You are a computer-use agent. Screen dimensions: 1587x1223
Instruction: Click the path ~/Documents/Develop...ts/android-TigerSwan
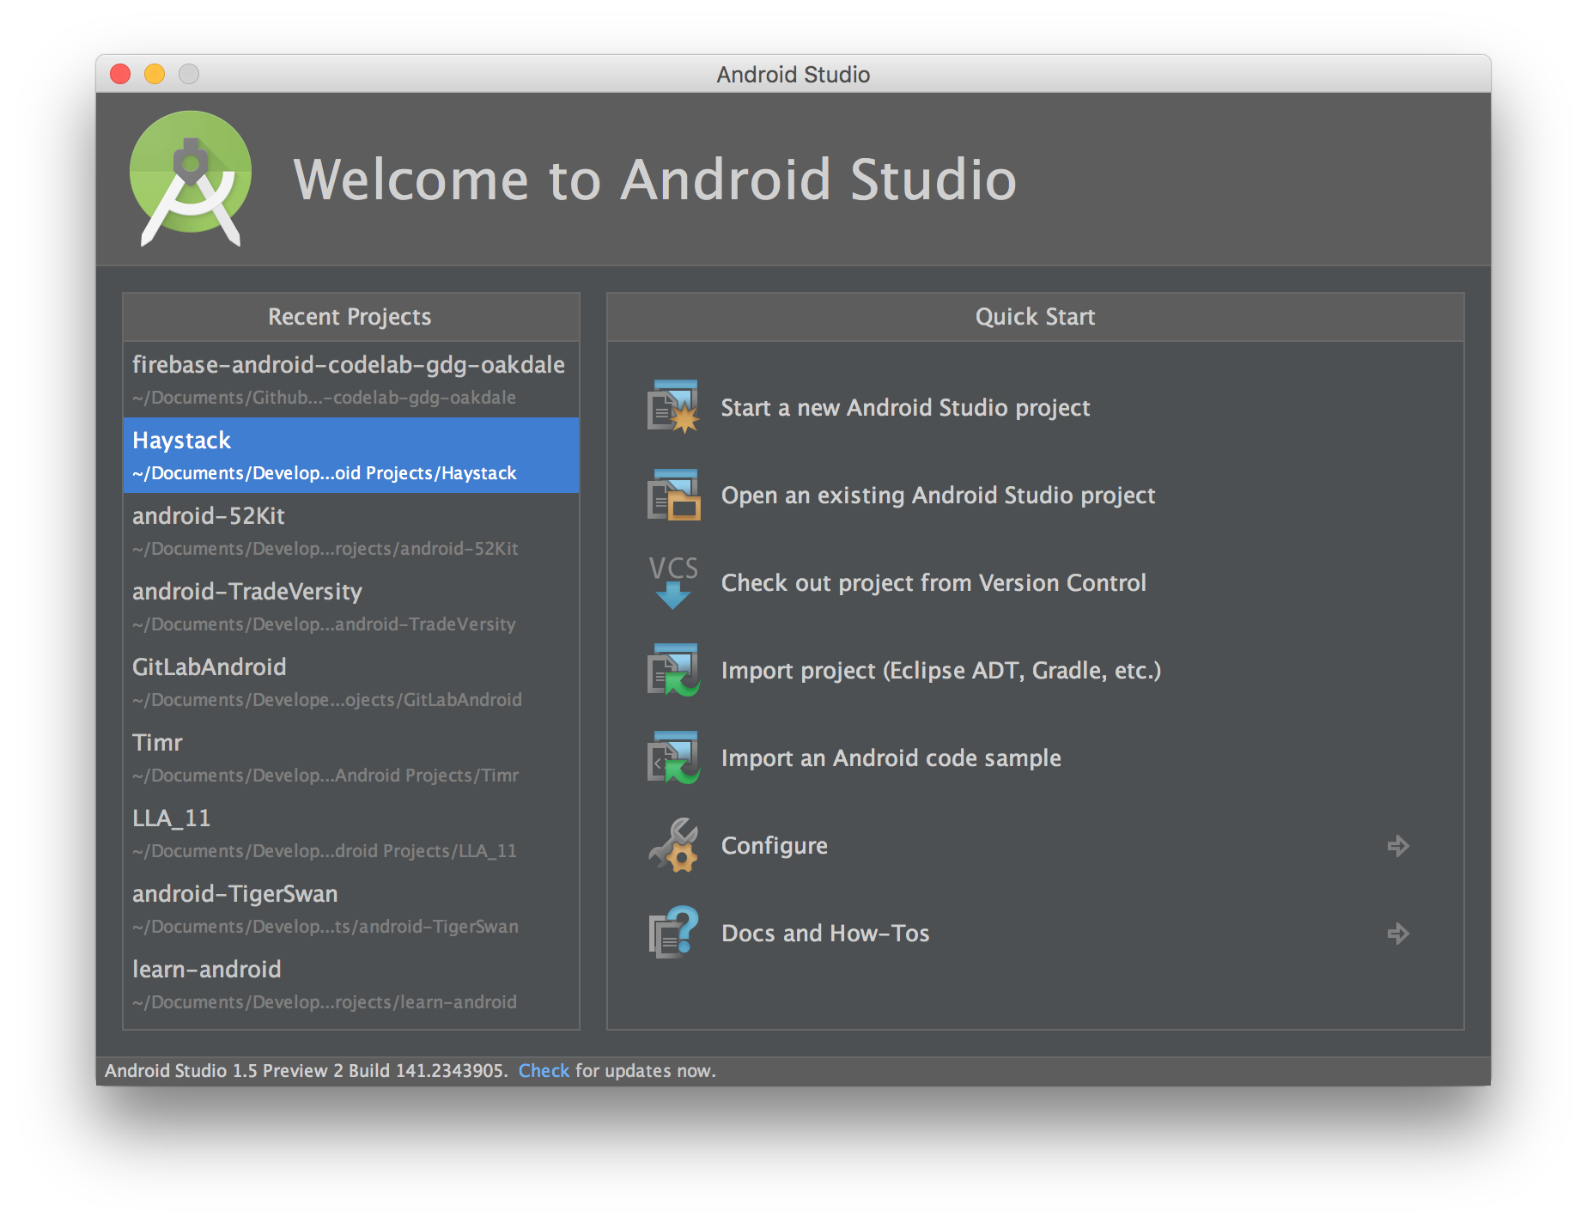[325, 927]
